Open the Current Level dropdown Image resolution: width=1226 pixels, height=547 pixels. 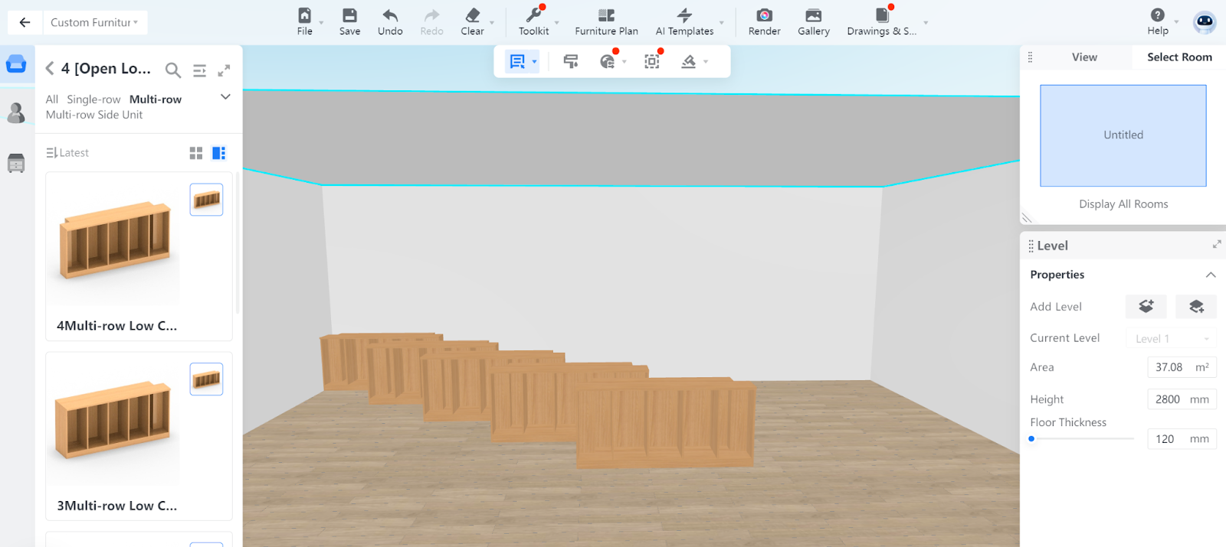tap(1171, 339)
